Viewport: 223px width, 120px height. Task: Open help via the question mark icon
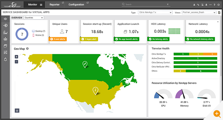(x=214, y=5)
